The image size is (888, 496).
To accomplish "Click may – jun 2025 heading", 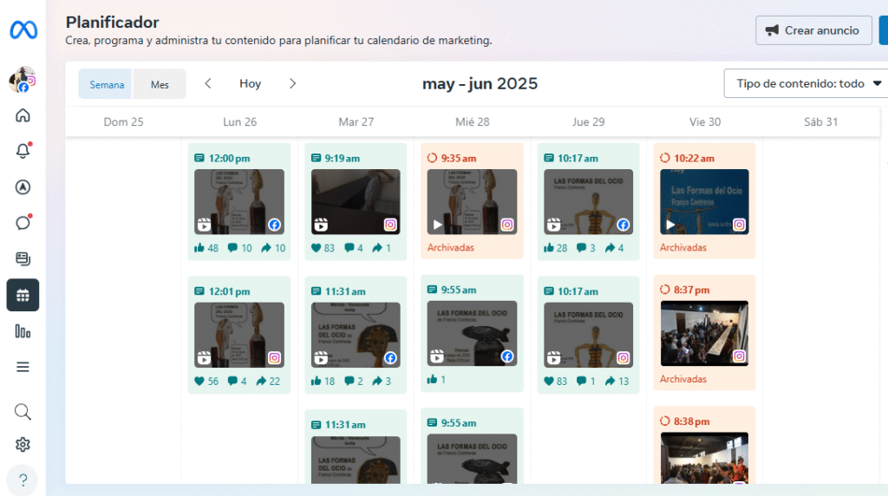I will pyautogui.click(x=480, y=84).
